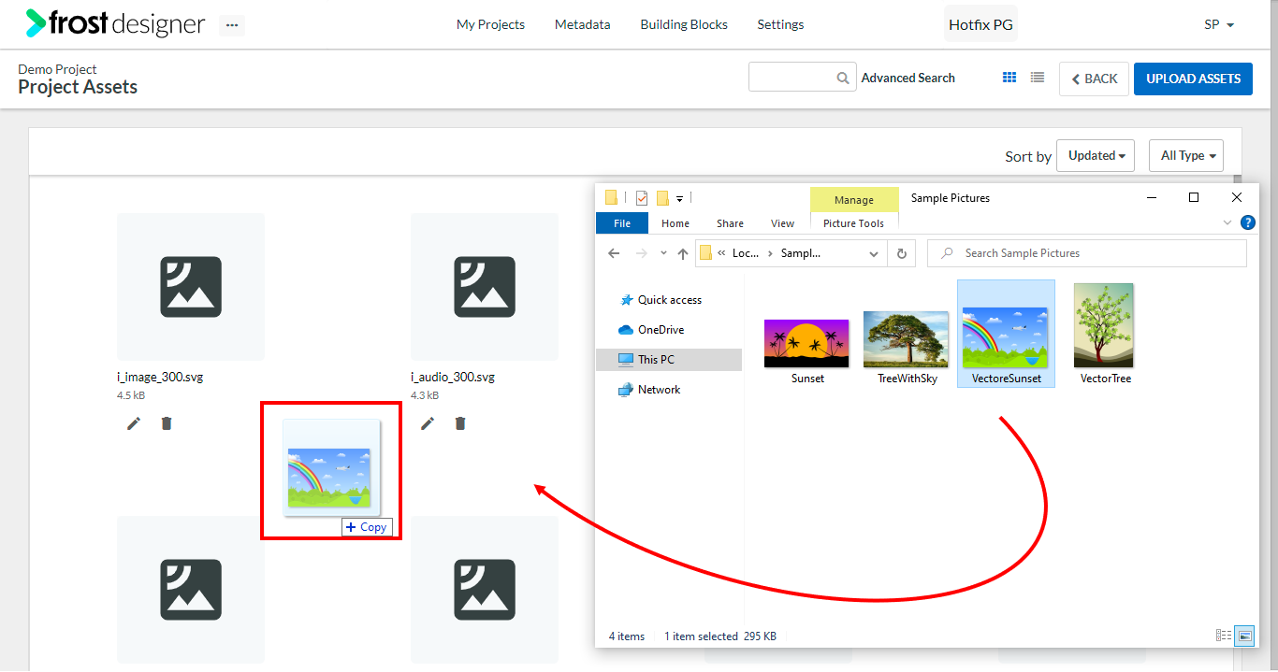This screenshot has height=672, width=1278.
Task: Open the SP user menu dropdown
Action: click(x=1219, y=25)
